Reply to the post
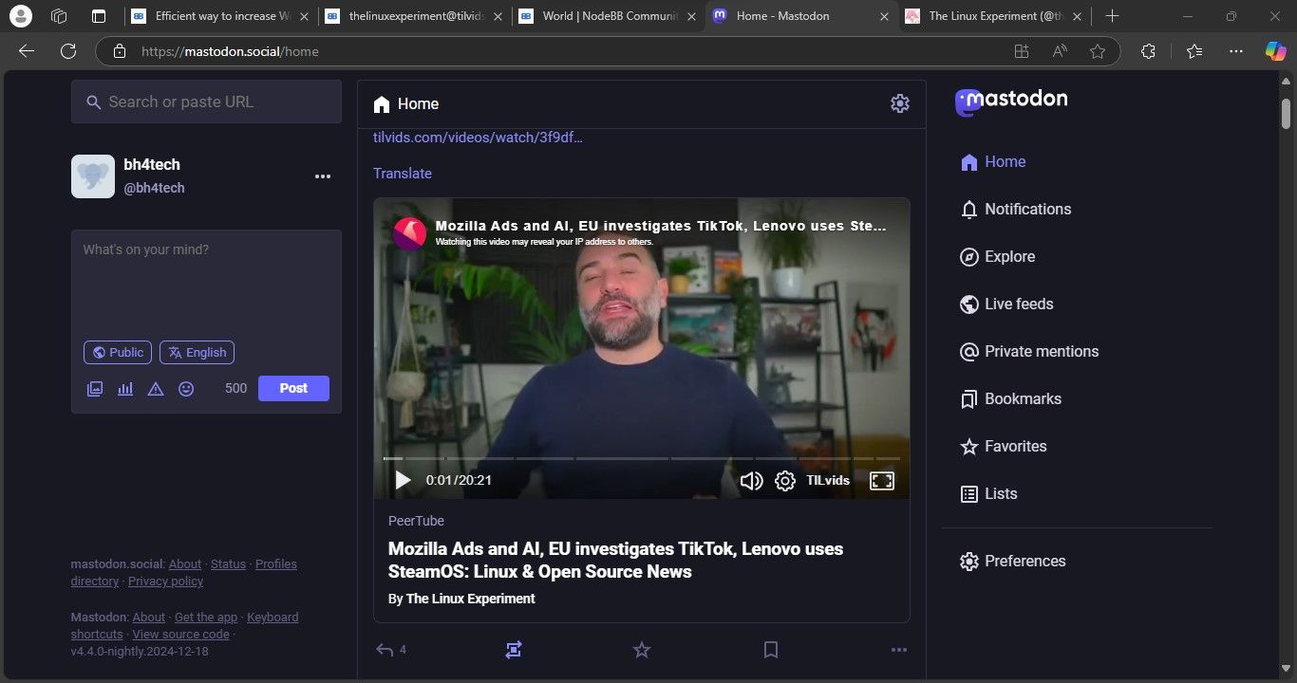 coord(385,650)
